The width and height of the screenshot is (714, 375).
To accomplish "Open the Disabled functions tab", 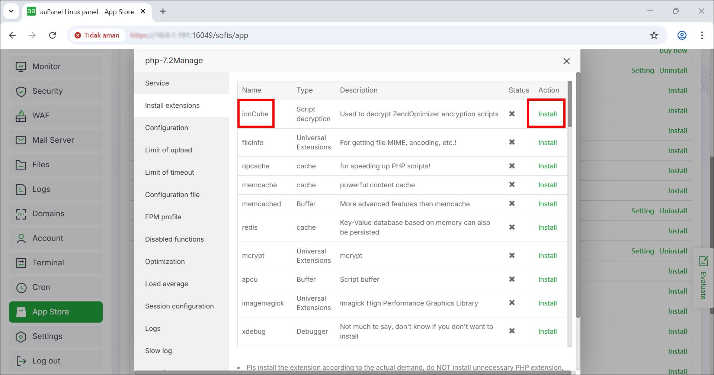I will (174, 239).
